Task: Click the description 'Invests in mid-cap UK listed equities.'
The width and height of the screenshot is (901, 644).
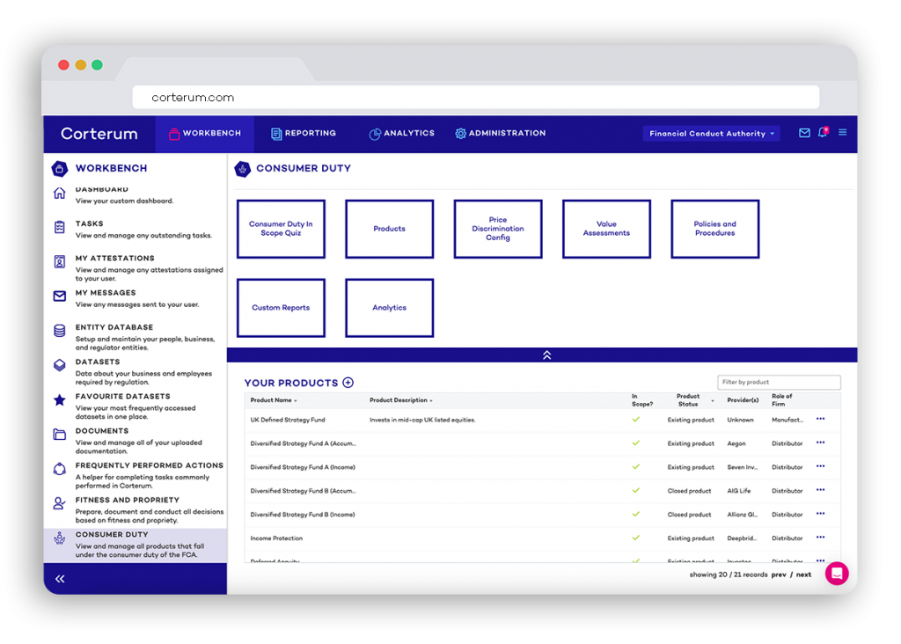Action: point(422,420)
